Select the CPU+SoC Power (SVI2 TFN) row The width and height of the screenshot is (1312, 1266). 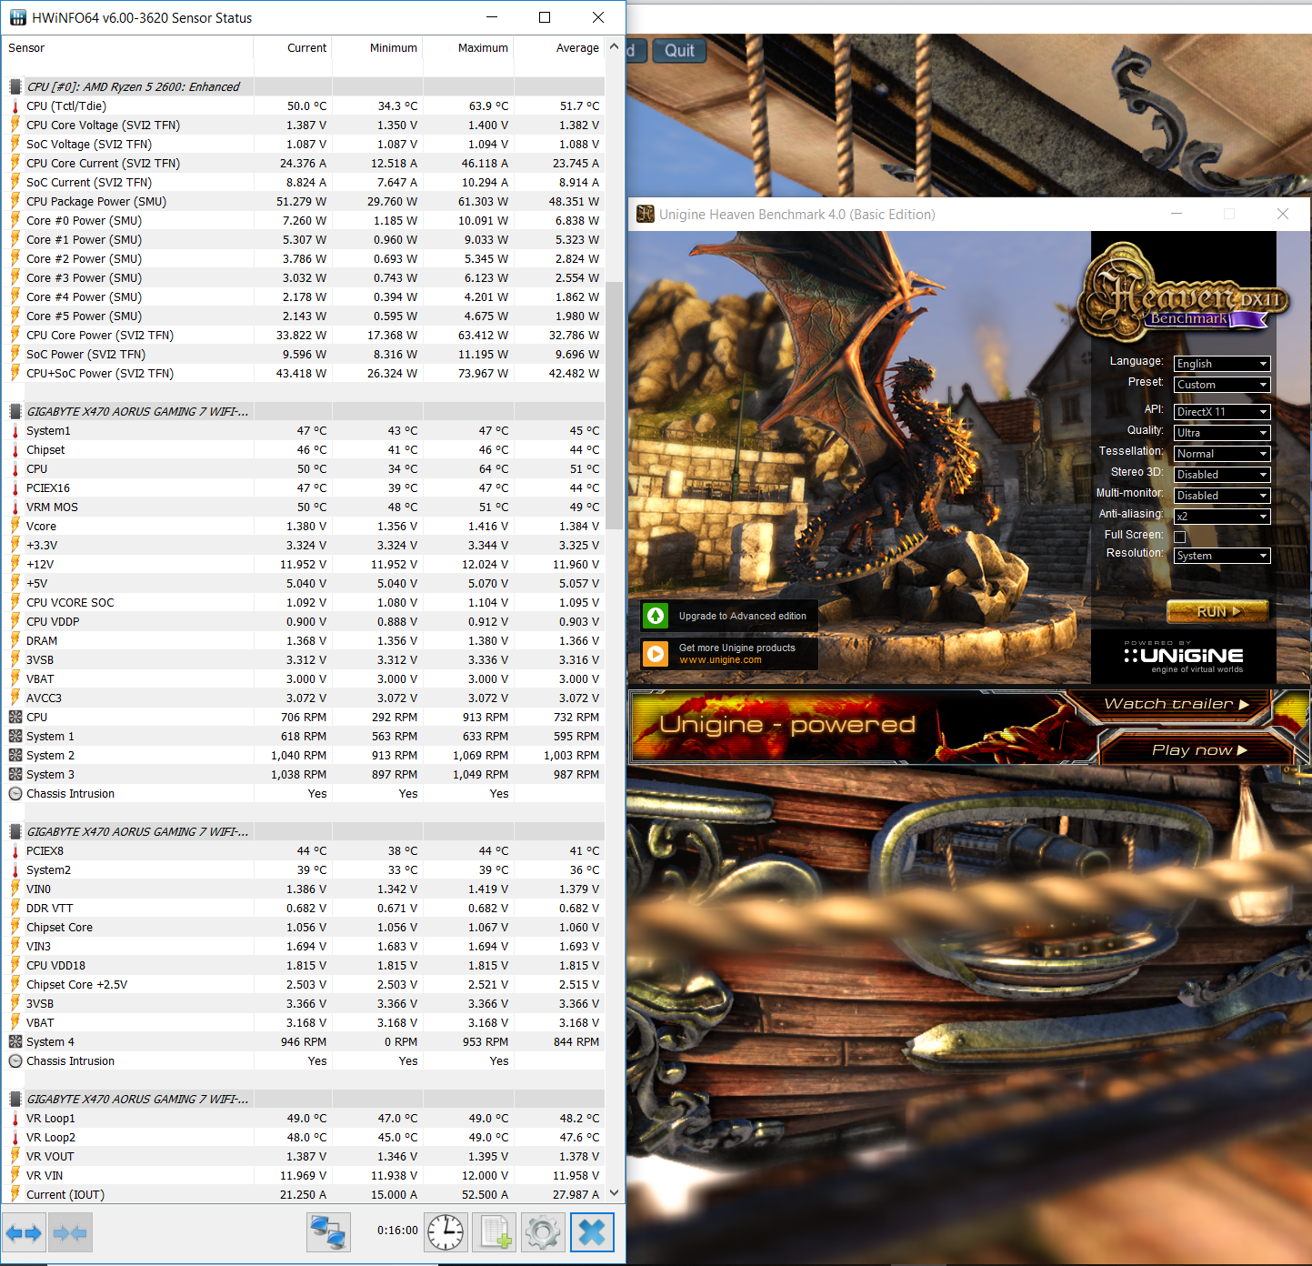[305, 374]
